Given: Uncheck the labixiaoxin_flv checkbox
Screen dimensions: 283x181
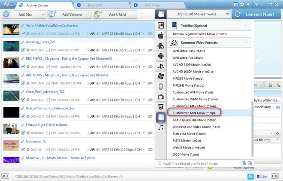Looking at the screenshot, I should tap(23, 150).
